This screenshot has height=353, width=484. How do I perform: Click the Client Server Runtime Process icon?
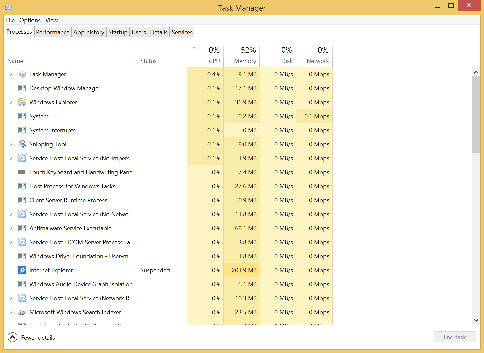[22, 200]
